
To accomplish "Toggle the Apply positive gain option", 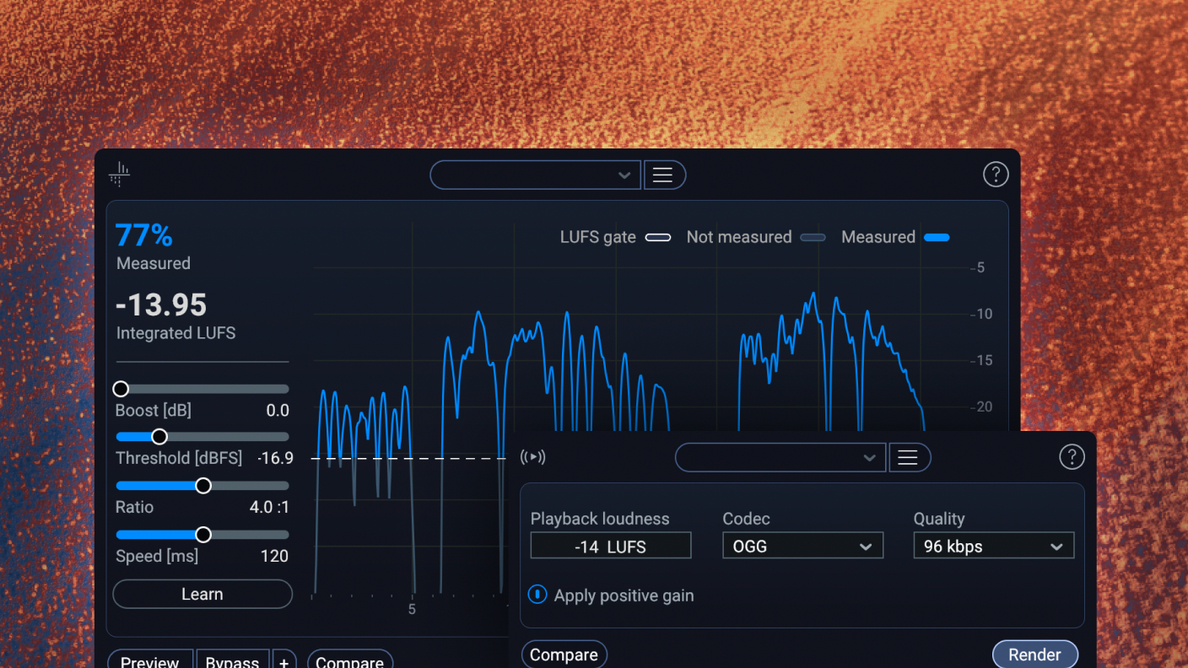I will 537,595.
